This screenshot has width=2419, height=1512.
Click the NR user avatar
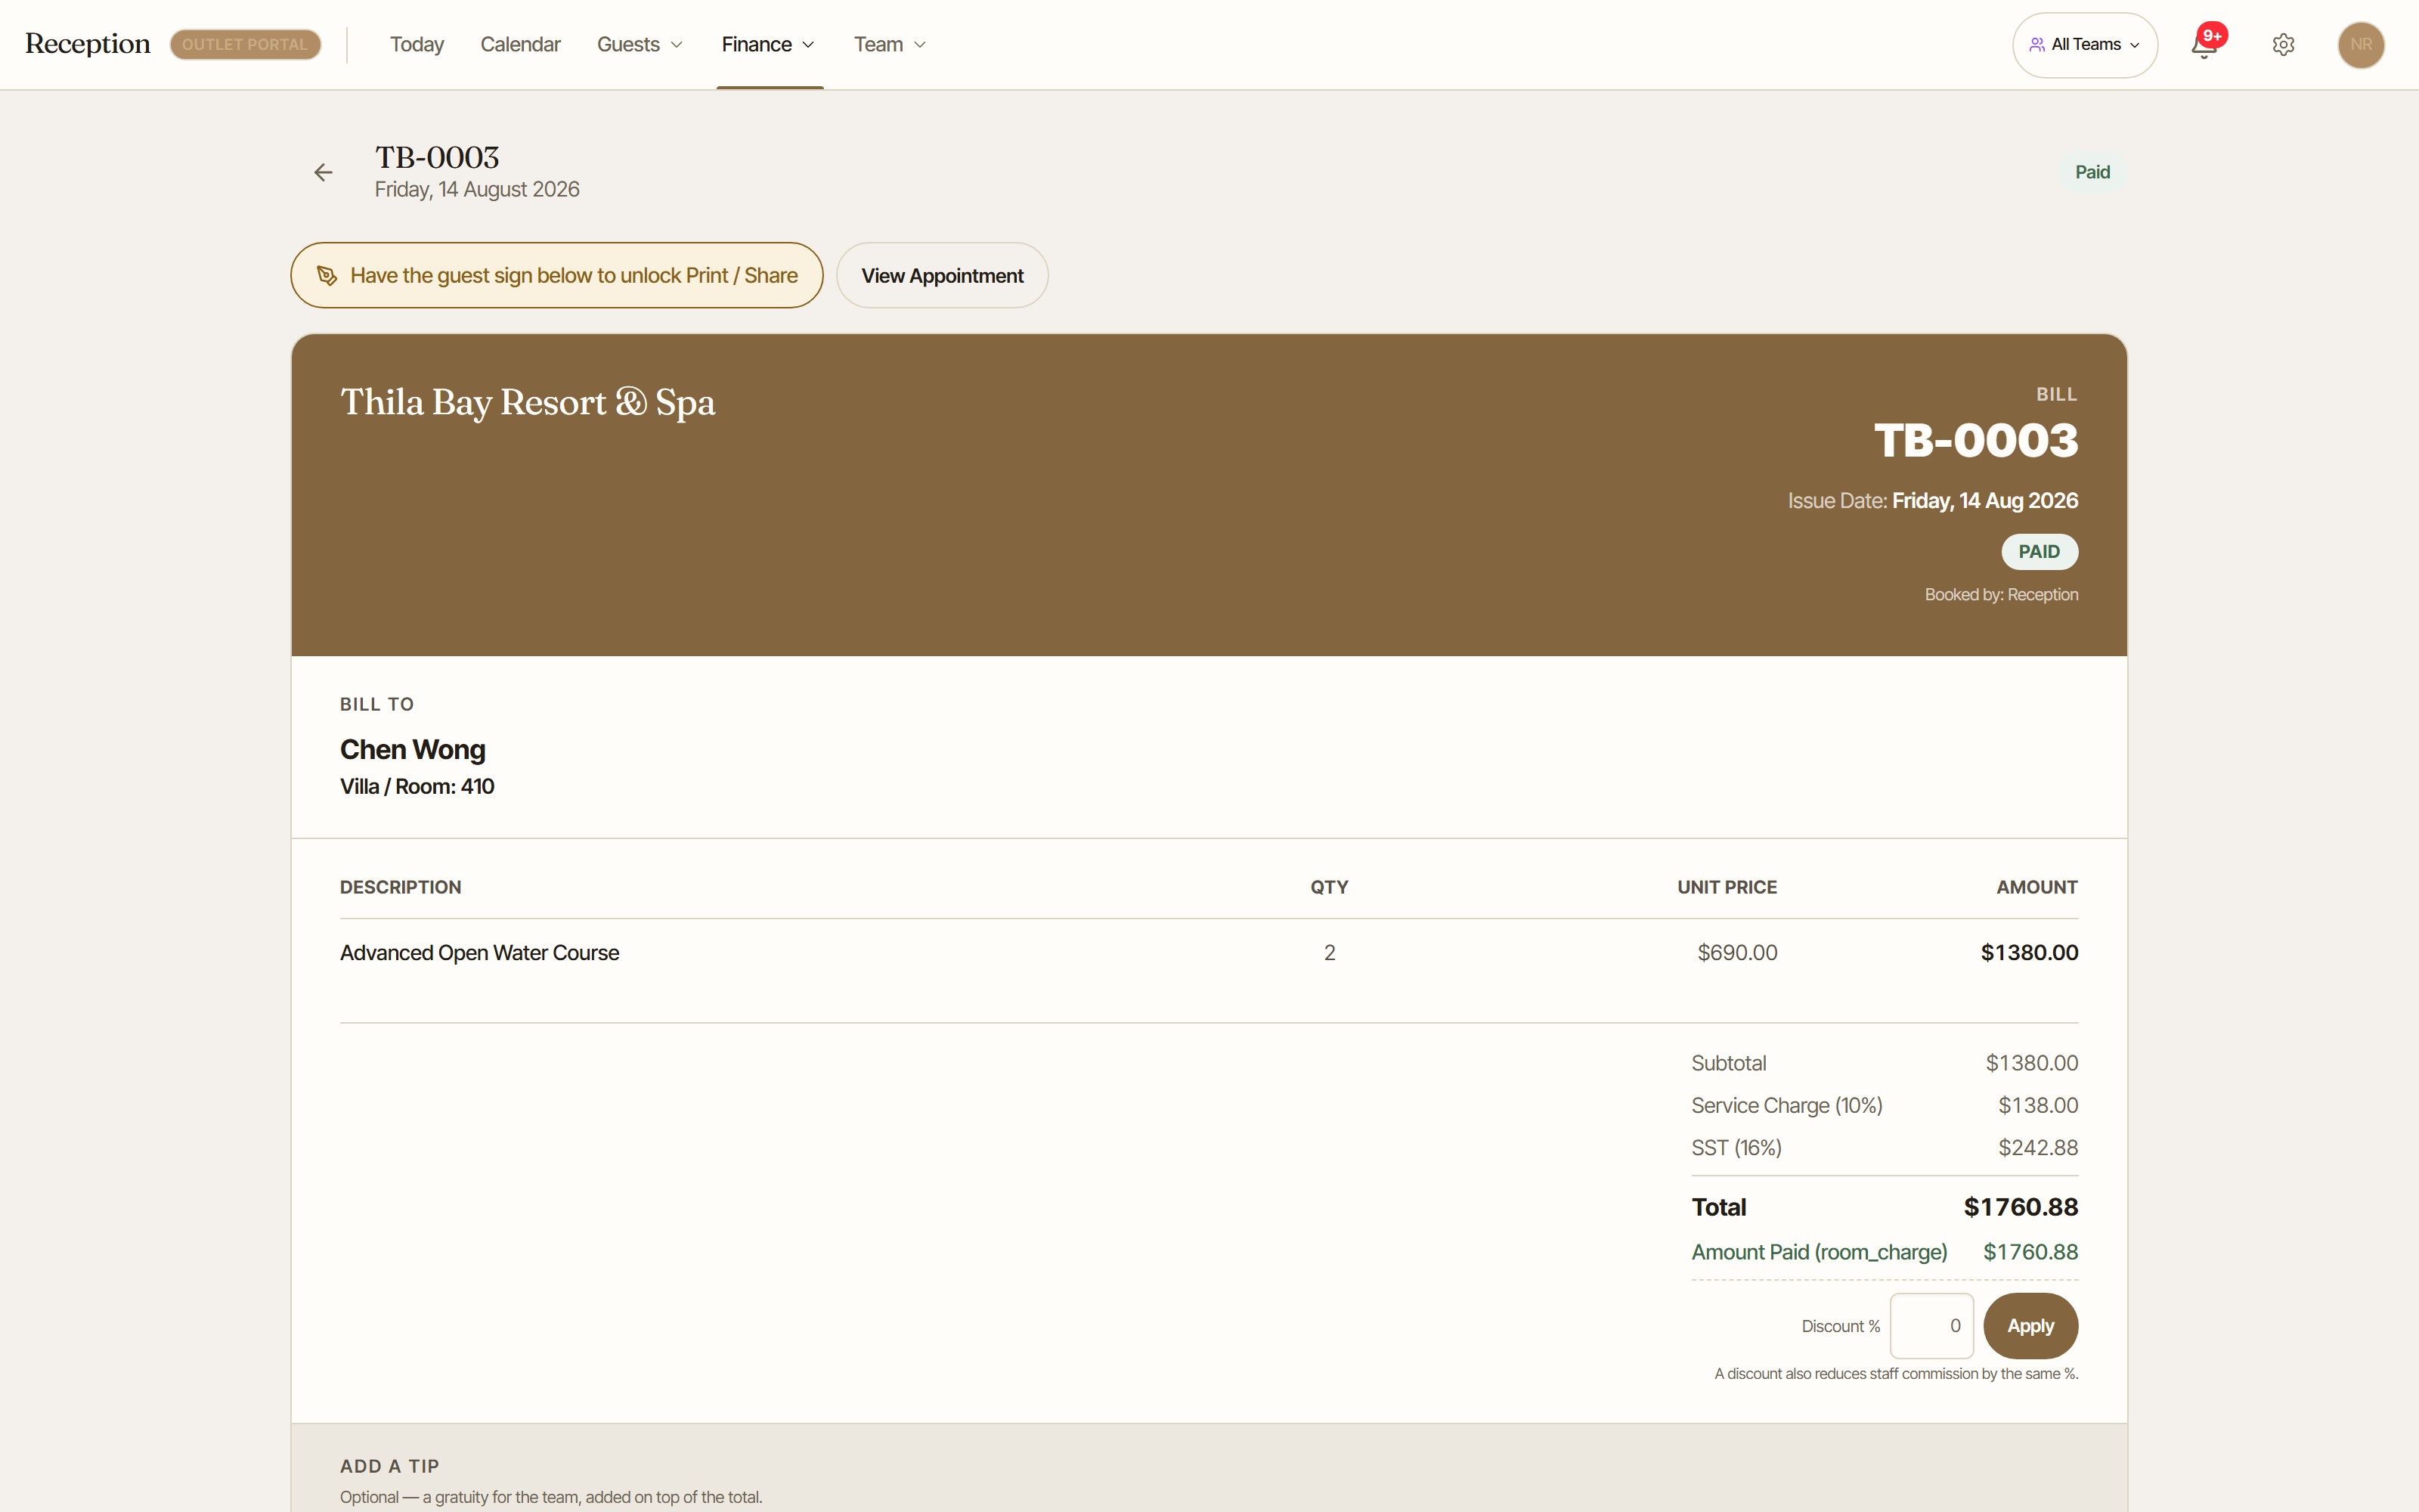coord(2361,45)
